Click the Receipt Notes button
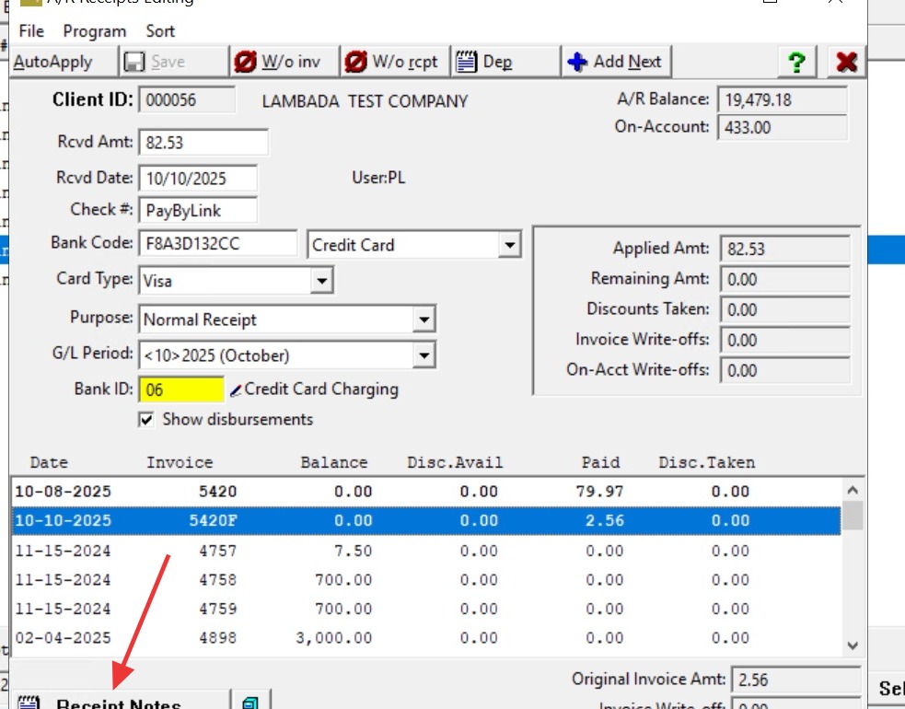Image resolution: width=905 pixels, height=709 pixels. 120,701
